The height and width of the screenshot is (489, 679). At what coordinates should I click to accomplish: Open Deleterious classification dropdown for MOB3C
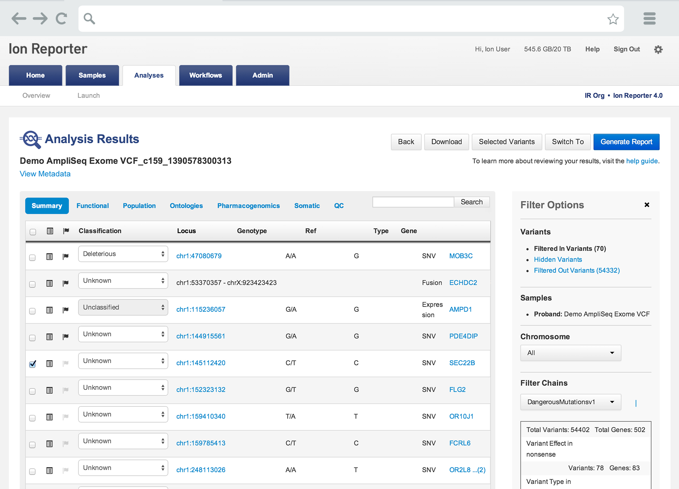click(123, 254)
